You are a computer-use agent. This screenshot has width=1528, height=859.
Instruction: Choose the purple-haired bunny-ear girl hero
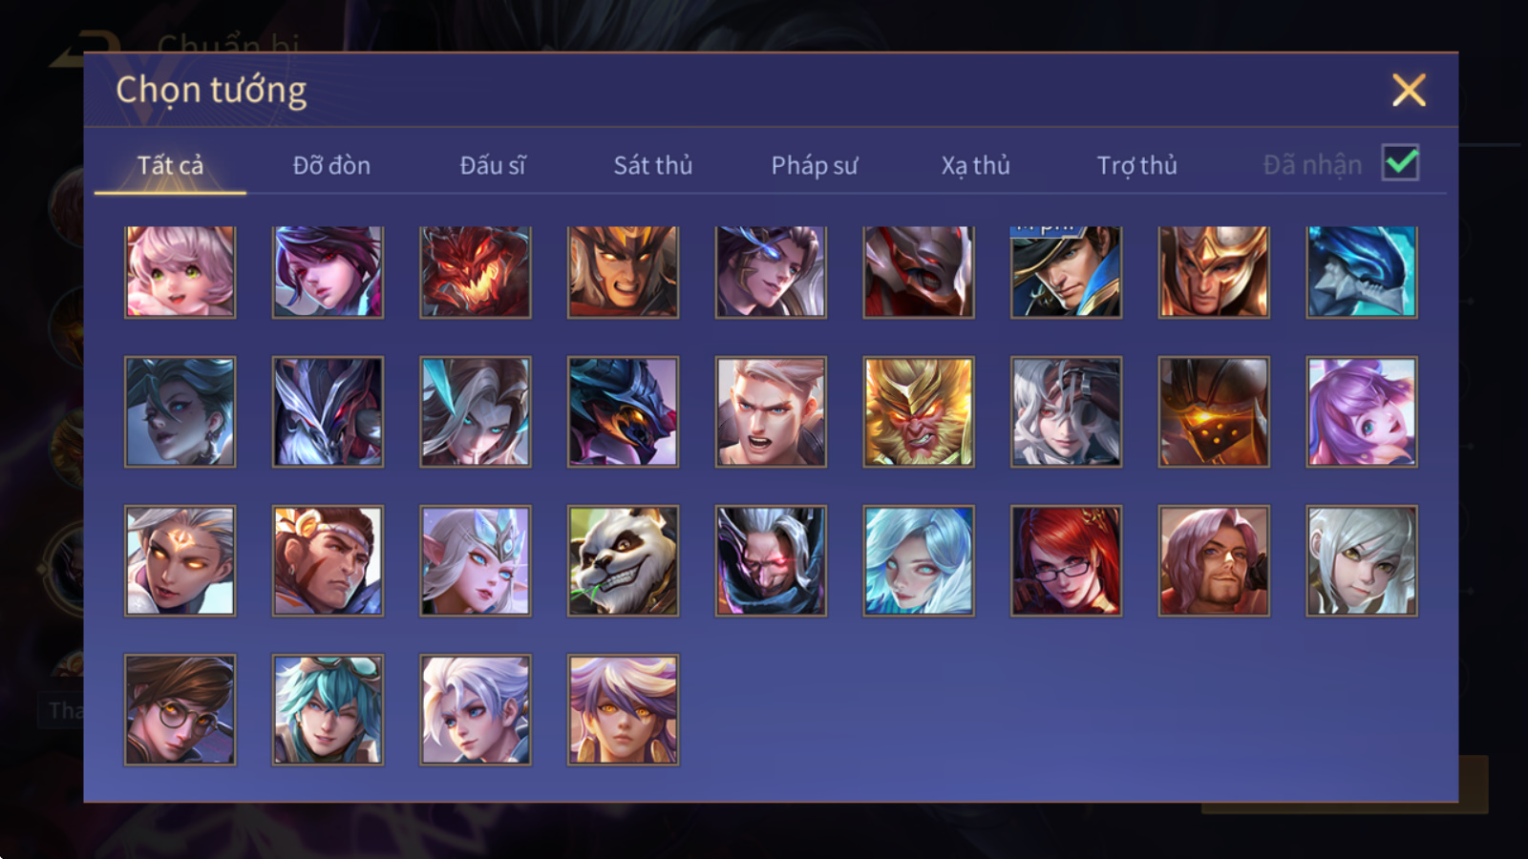[x=1362, y=412]
